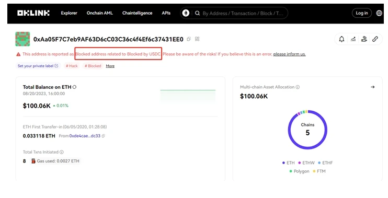388x198 pixels.
Task: Open sender address 0xde4cae...dc33
Action: (85, 136)
